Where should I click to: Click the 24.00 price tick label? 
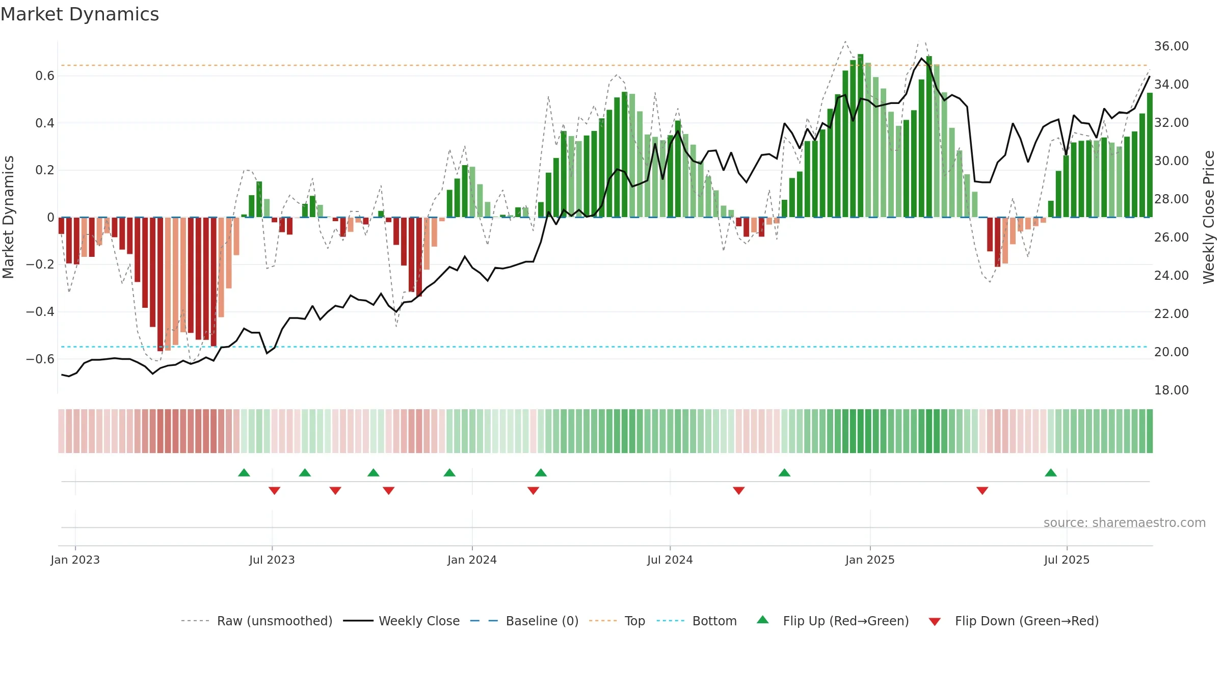click(x=1172, y=275)
